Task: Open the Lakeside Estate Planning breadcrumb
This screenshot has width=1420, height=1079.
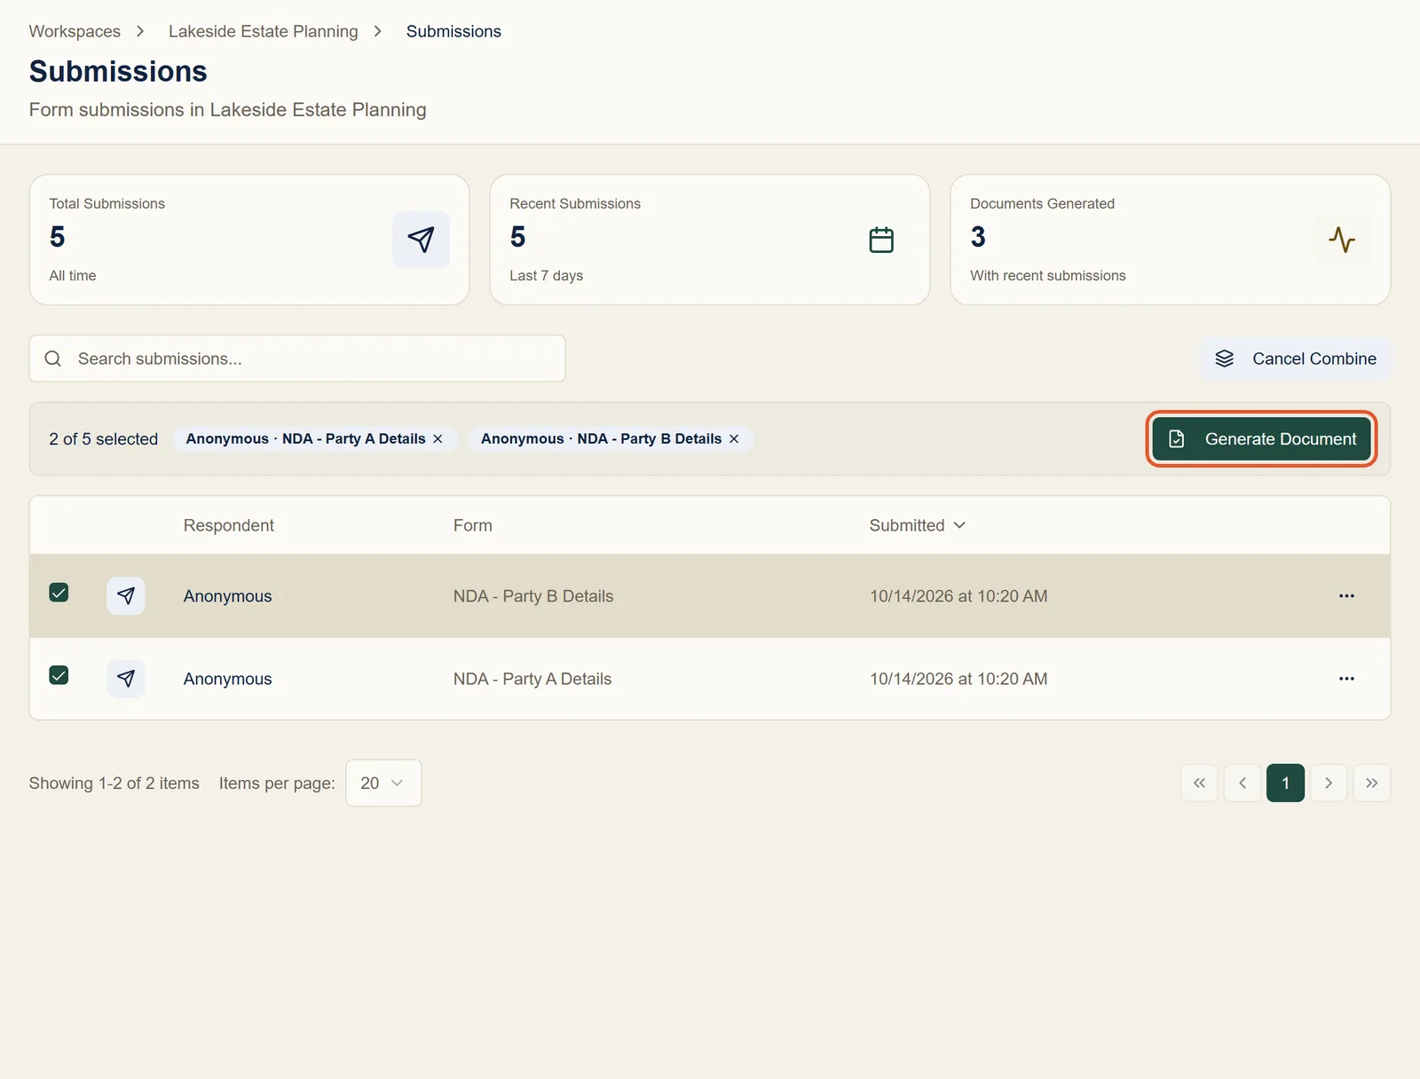Action: click(x=263, y=31)
